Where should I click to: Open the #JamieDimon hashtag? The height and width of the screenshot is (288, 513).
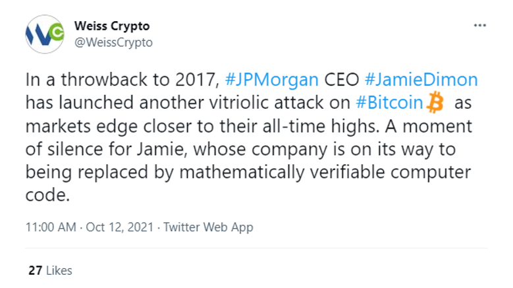click(421, 80)
